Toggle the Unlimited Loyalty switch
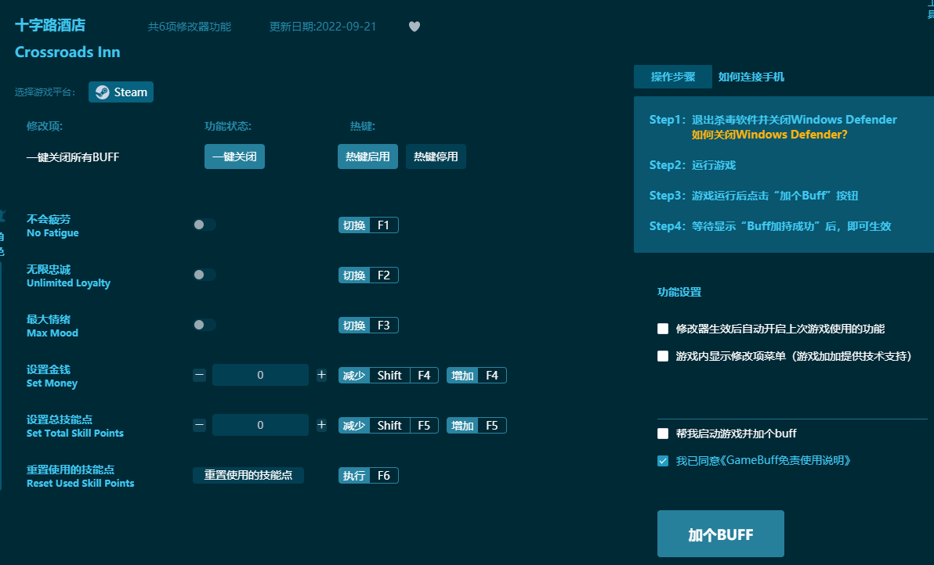The width and height of the screenshot is (934, 565). pos(205,275)
